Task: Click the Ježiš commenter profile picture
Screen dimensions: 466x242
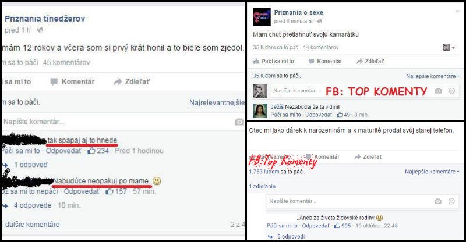Action: pos(260,111)
